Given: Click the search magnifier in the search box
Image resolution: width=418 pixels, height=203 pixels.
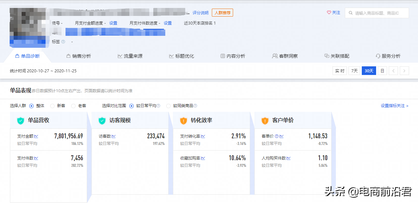Looking at the screenshot, I should (x=350, y=13).
